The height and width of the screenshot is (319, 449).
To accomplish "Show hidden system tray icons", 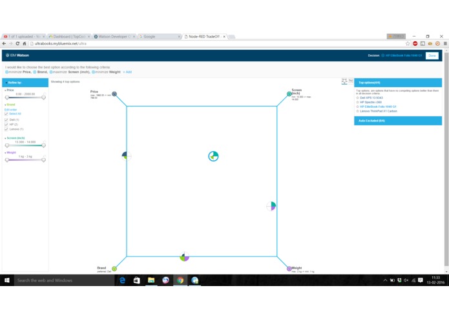I will [385, 280].
